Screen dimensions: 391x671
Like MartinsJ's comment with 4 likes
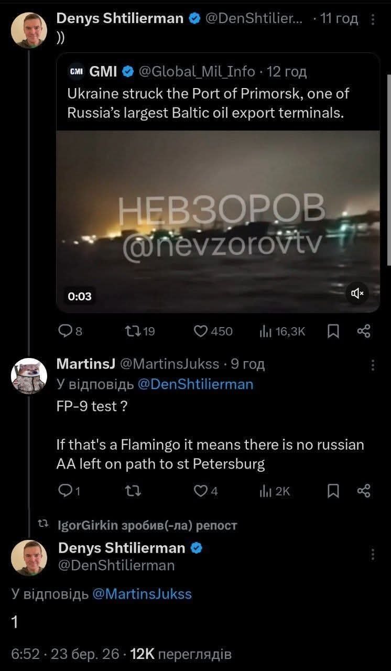[x=201, y=491]
